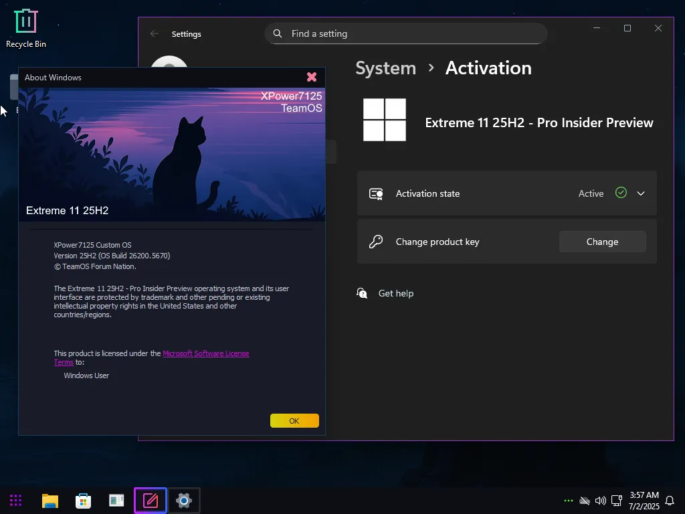Click the cat banner image in About Windows
The width and height of the screenshot is (685, 514).
click(x=172, y=155)
